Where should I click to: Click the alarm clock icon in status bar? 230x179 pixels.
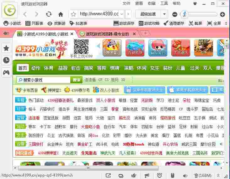click(159, 175)
